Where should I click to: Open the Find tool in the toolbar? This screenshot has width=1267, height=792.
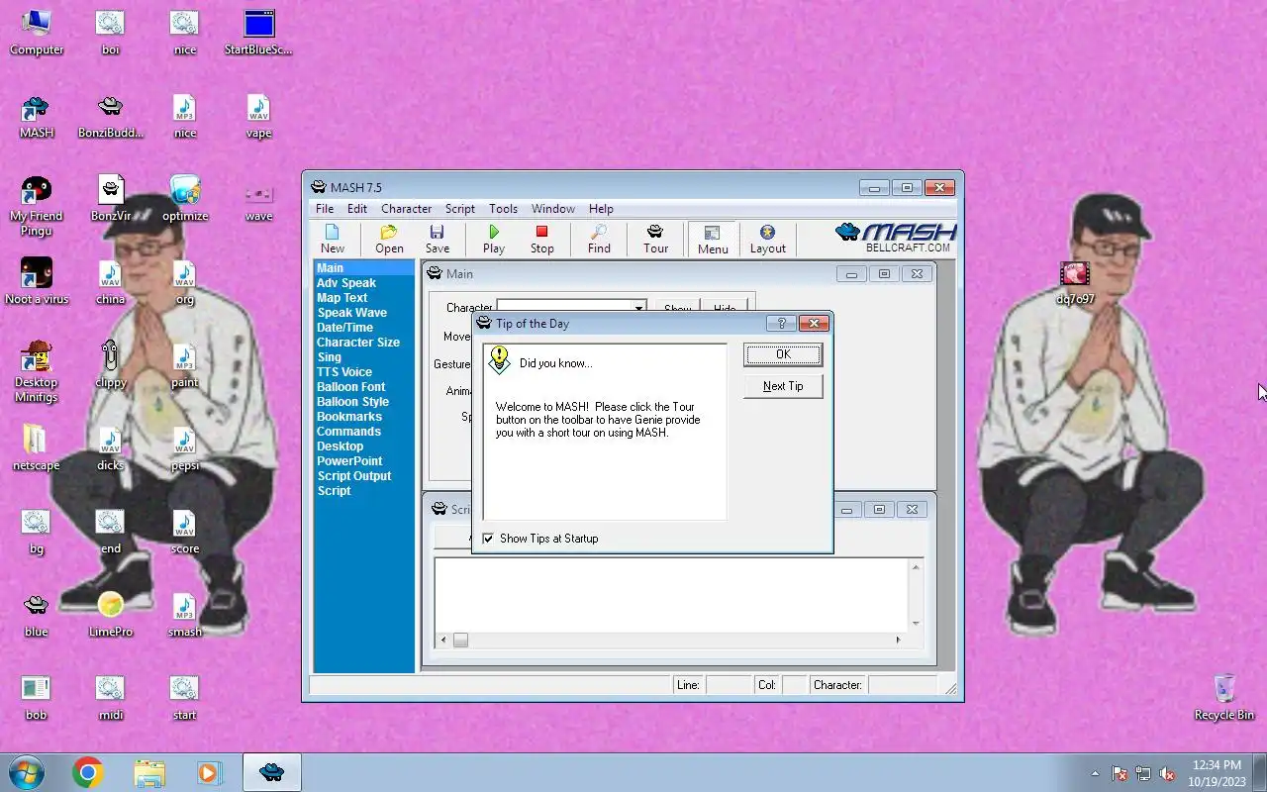599,239
